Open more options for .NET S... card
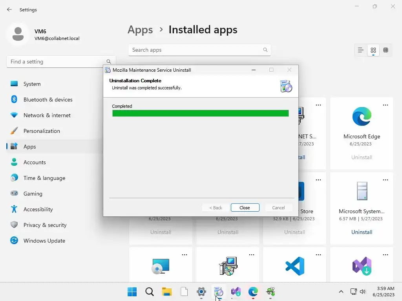 point(318,105)
